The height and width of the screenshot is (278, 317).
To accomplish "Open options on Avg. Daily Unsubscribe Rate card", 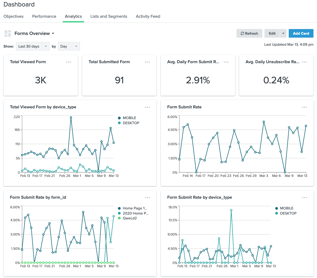I will pos(304,62).
